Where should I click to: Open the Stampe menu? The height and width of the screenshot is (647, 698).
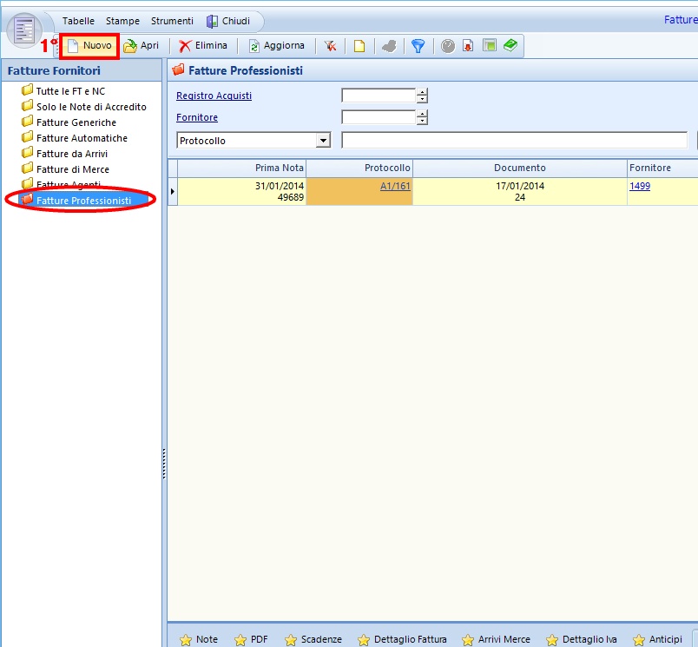[122, 21]
